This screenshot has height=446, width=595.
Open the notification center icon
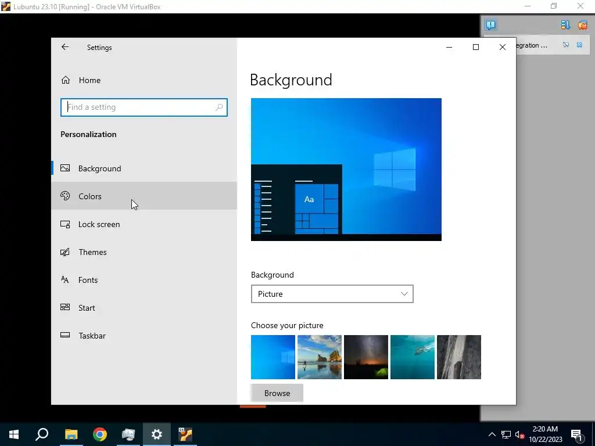tap(576, 434)
